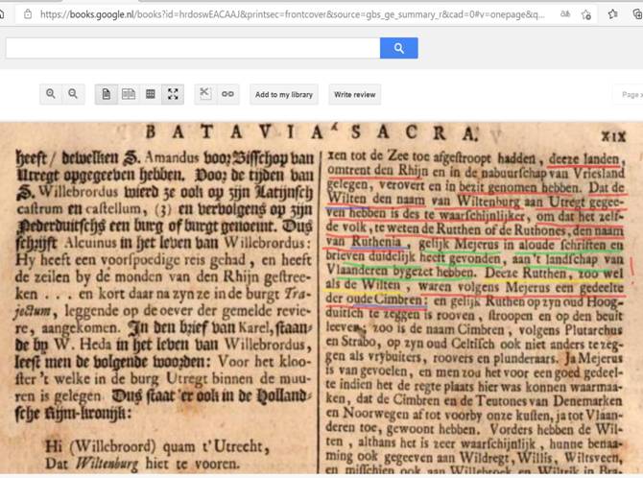Click in the book search input field

[x=192, y=48]
